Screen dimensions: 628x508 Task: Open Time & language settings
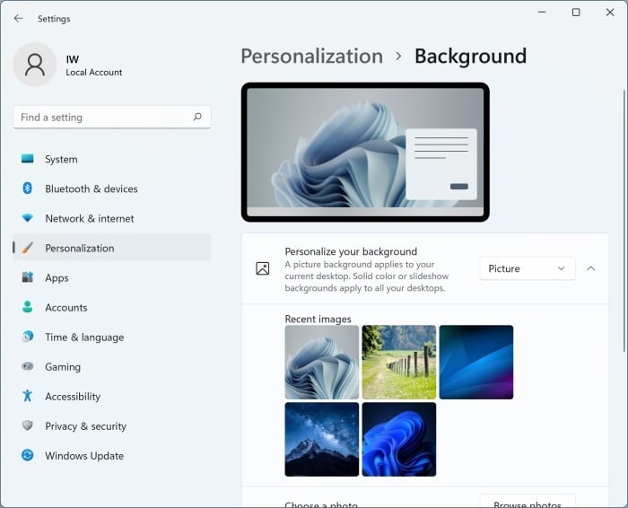pos(84,337)
